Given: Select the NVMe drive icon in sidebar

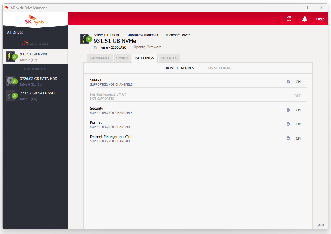Looking at the screenshot, I should coord(11,57).
